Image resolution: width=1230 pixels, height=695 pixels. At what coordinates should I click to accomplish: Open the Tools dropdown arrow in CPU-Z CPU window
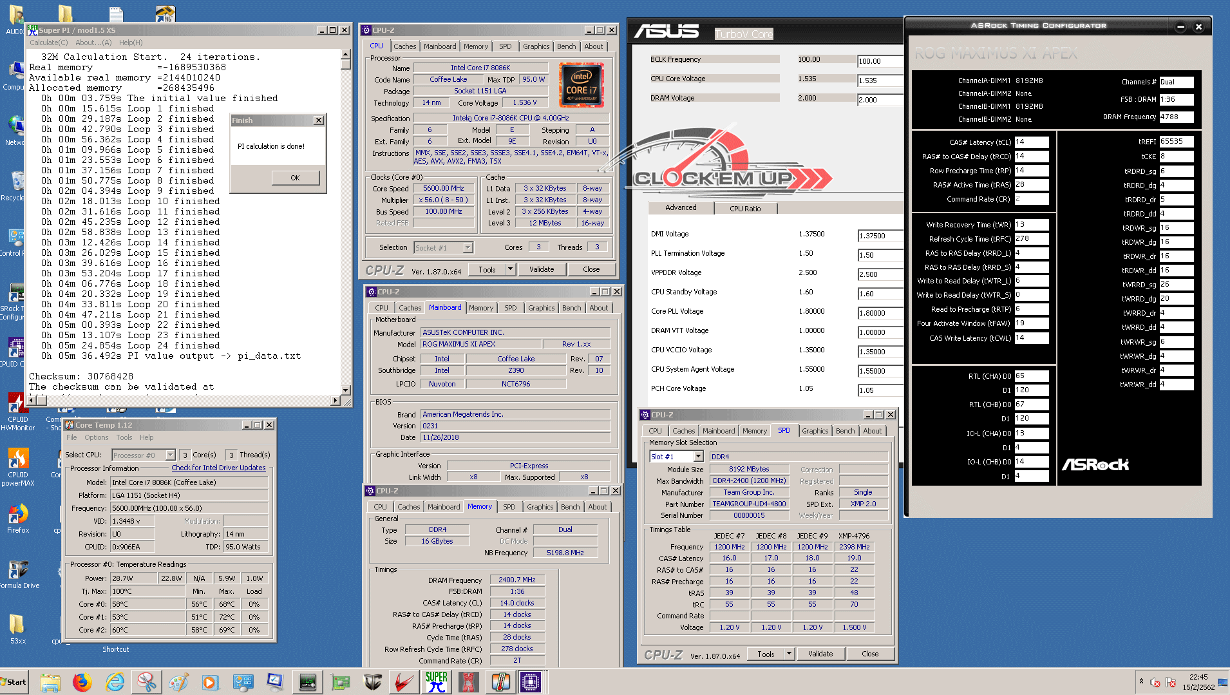point(510,269)
